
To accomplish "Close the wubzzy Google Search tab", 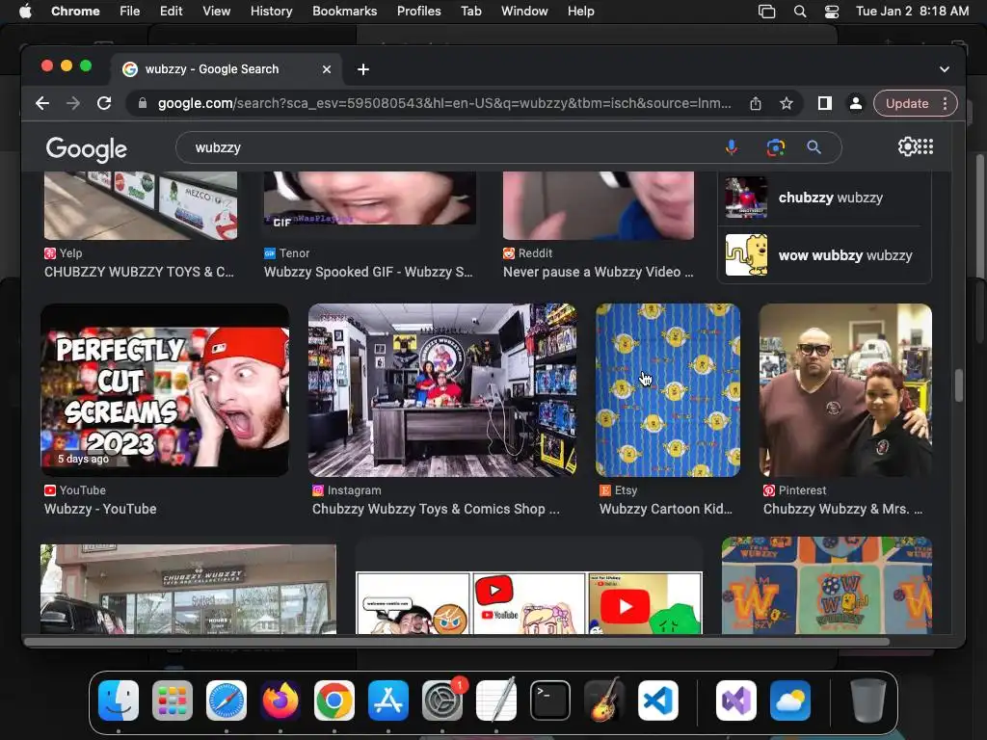I will click(327, 69).
